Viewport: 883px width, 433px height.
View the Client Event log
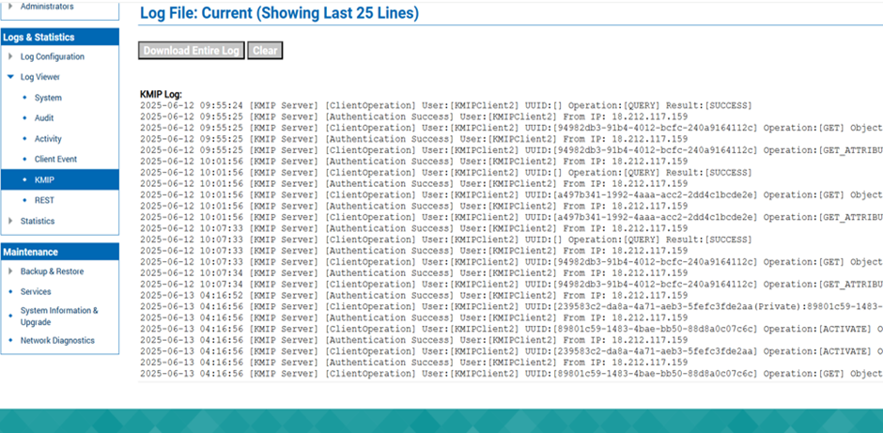(x=55, y=160)
